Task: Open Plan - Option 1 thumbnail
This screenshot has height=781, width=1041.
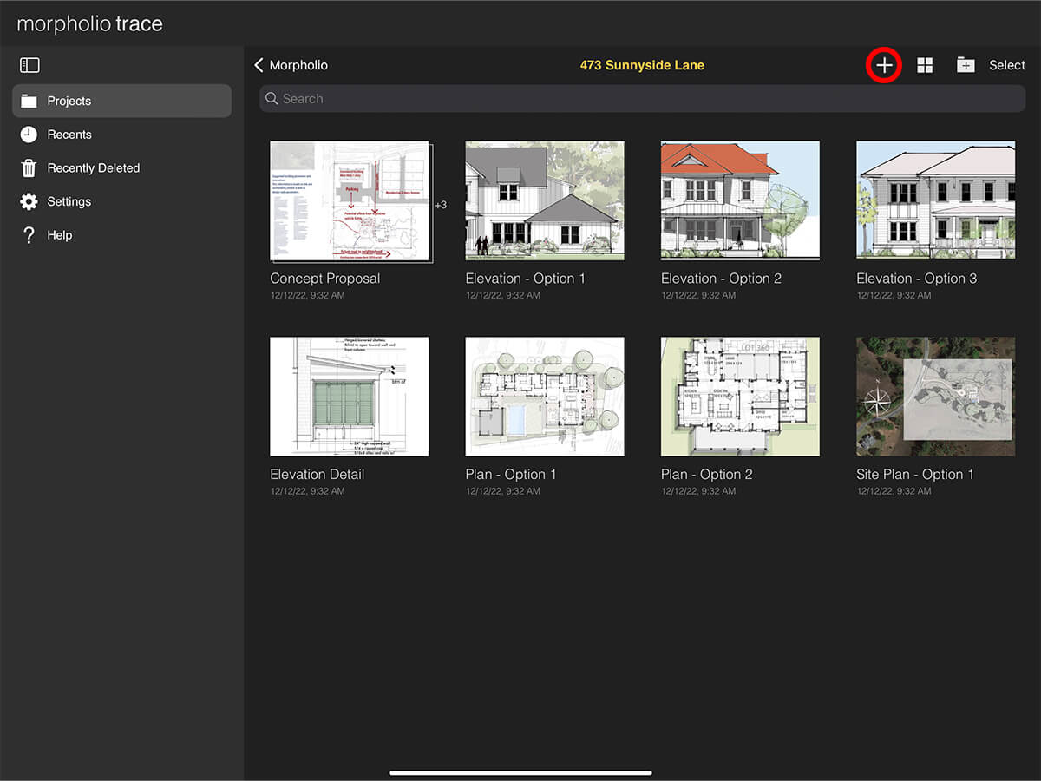Action: point(545,397)
